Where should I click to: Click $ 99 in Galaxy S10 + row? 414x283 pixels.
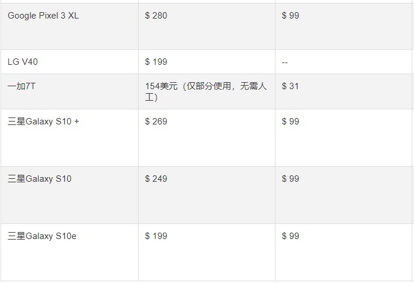click(x=290, y=122)
